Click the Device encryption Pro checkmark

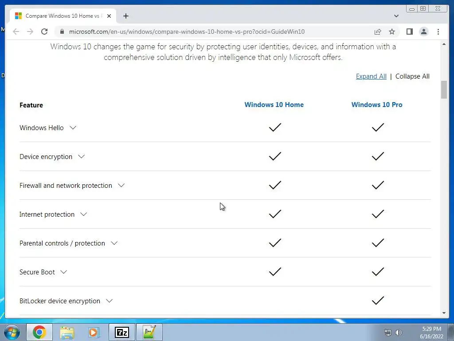click(x=378, y=156)
